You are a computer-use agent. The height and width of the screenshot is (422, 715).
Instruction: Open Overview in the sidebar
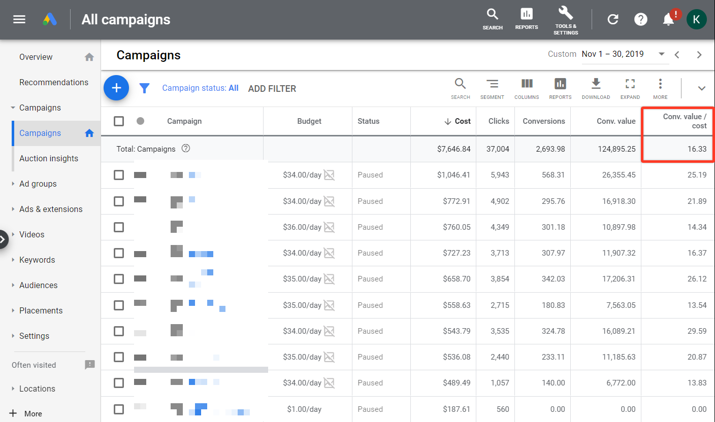pyautogui.click(x=36, y=57)
